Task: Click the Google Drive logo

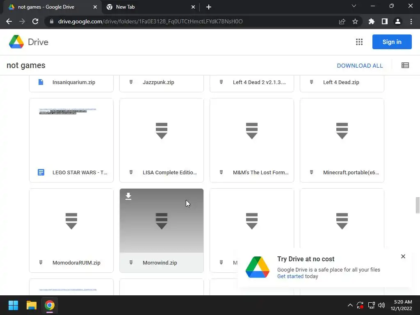Action: pos(16,42)
